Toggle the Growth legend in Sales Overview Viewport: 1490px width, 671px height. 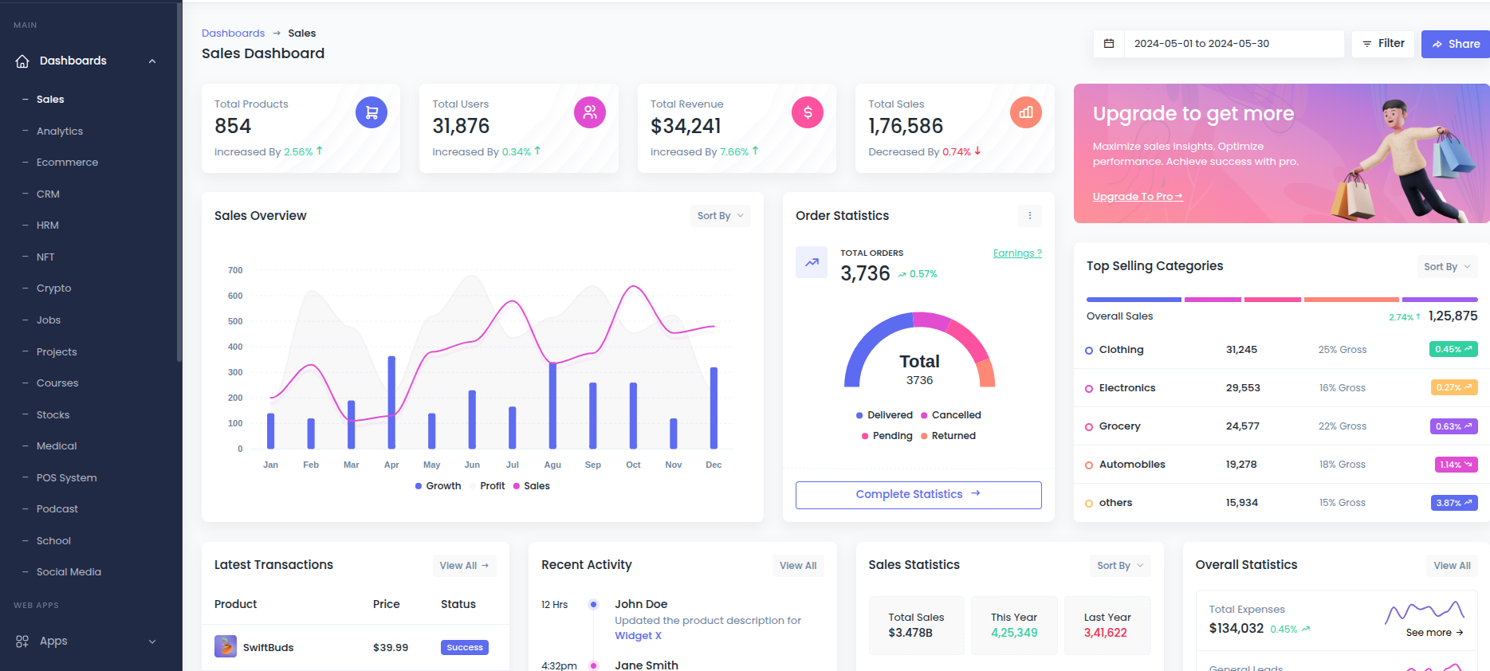(x=438, y=486)
